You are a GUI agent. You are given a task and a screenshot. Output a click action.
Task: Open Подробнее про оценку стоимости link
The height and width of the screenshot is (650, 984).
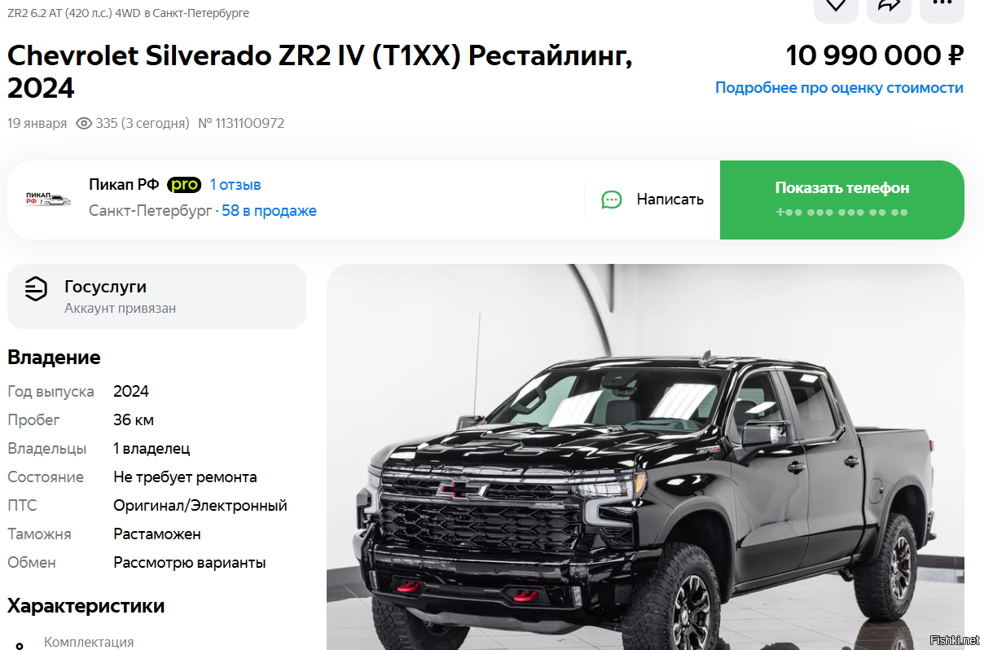[x=839, y=87]
